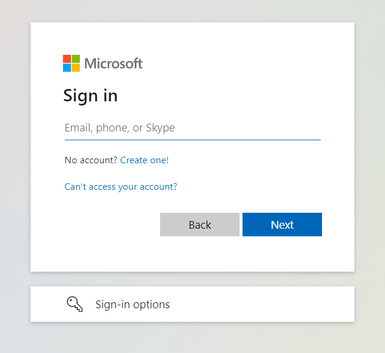Click the key icon beside Sign-in options
Image resolution: width=385 pixels, height=353 pixels.
[x=75, y=304]
